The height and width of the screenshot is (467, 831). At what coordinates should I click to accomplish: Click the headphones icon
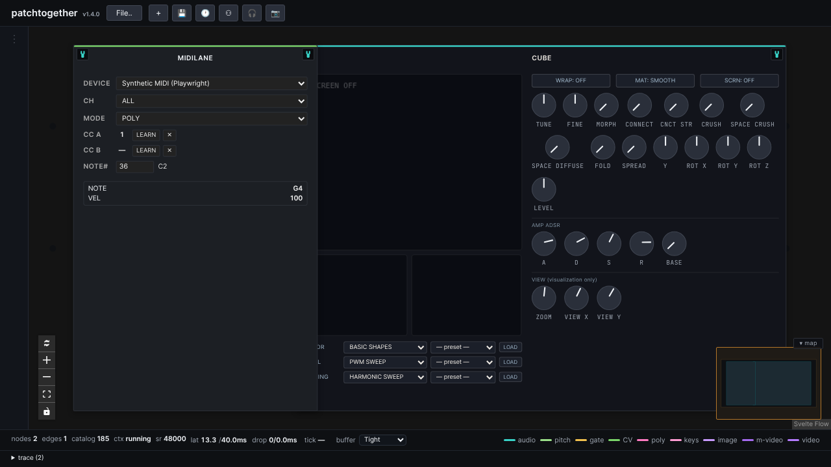click(252, 13)
